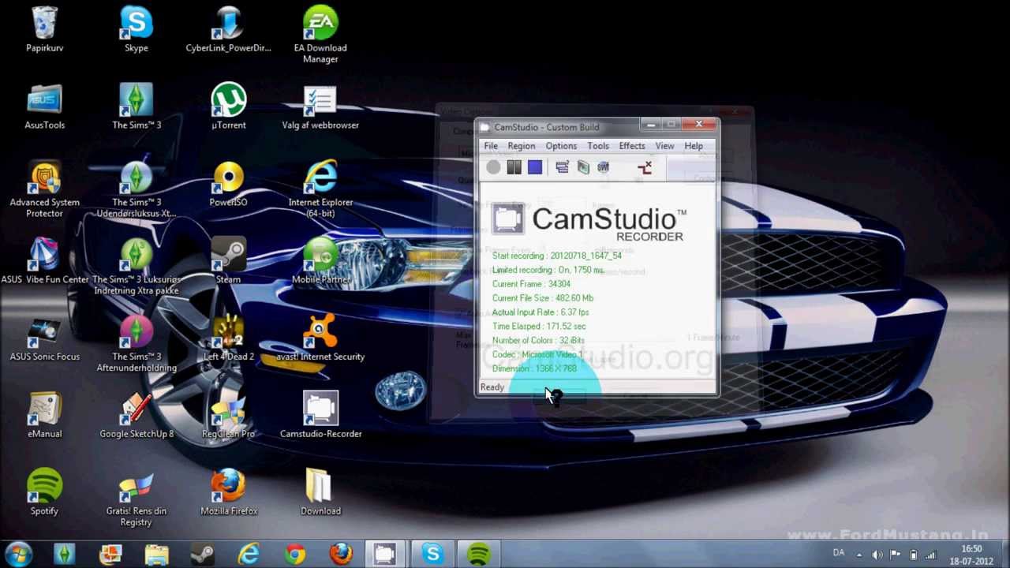Select the Papirkurv recycle bin icon
The height and width of the screenshot is (568, 1010).
45,30
